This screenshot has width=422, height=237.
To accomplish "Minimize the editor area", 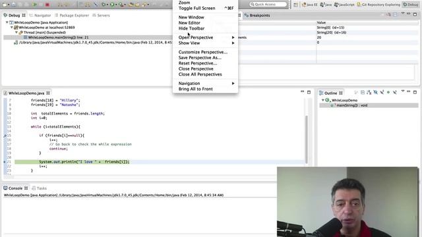I will pyautogui.click(x=302, y=92).
